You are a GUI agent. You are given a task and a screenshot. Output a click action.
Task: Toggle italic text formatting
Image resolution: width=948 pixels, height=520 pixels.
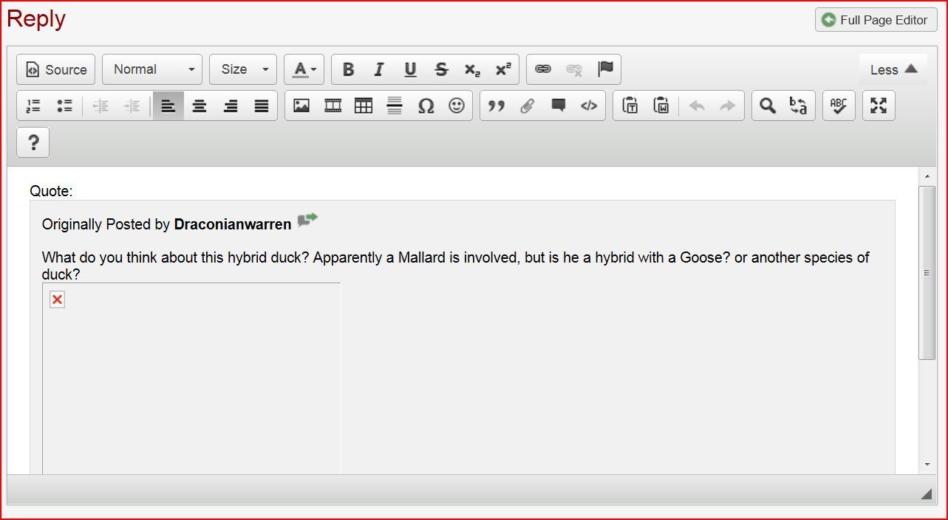[379, 69]
